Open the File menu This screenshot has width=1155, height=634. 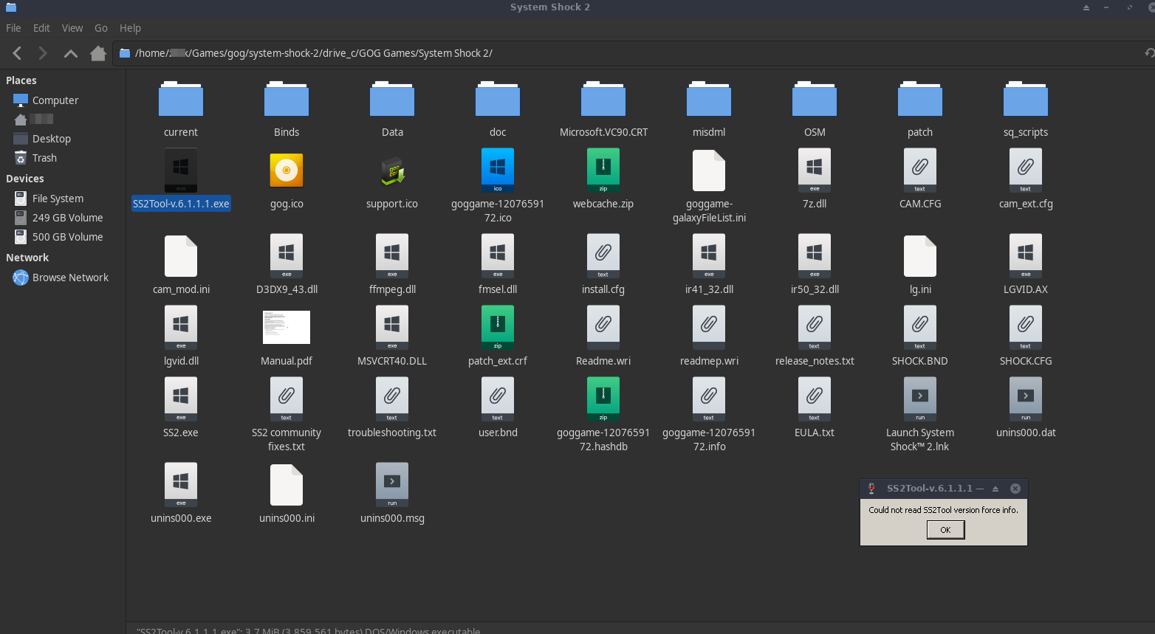[x=13, y=28]
